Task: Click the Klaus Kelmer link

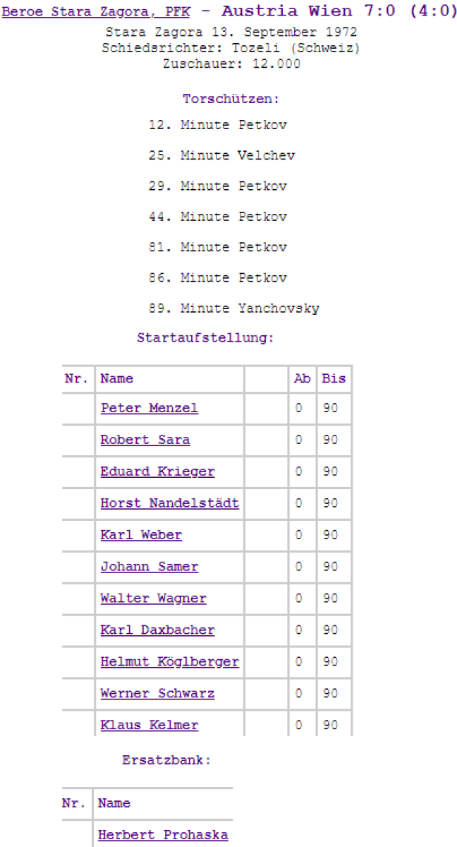Action: point(149,725)
